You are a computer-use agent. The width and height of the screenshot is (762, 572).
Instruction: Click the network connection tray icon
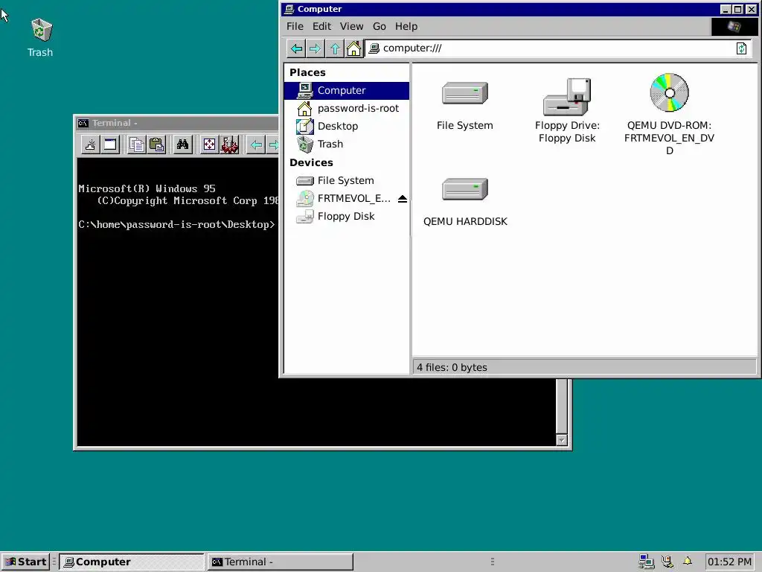646,562
